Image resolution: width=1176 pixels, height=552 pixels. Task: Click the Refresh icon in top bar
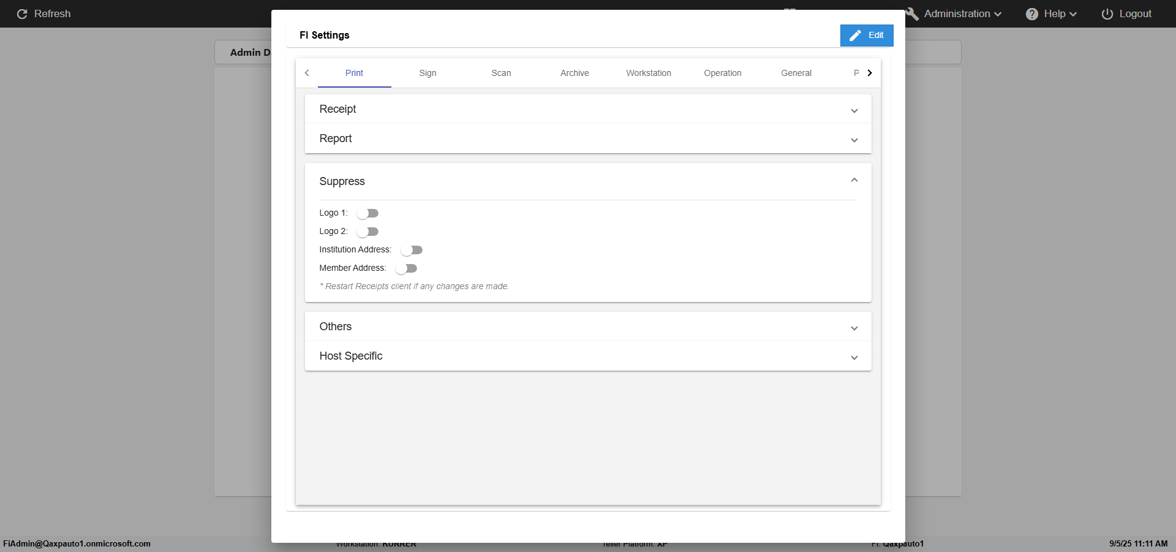[x=22, y=14]
